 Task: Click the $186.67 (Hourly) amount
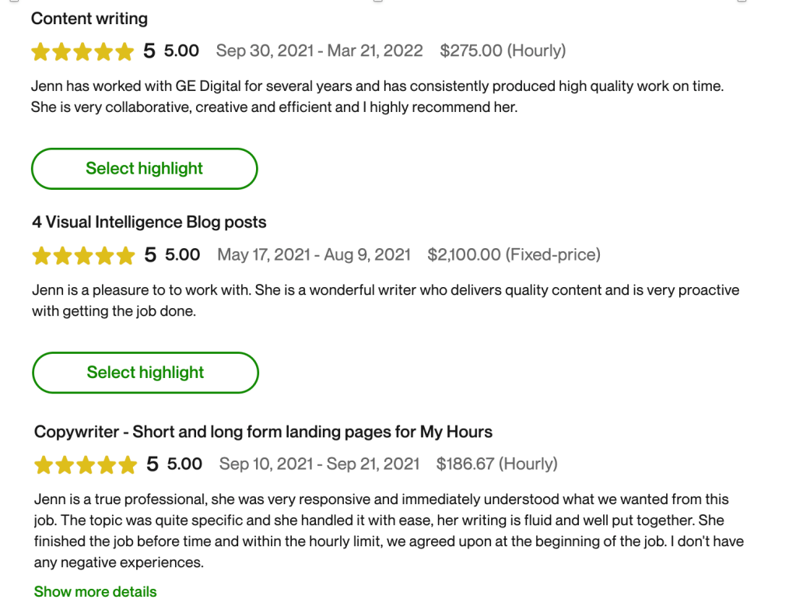496,464
